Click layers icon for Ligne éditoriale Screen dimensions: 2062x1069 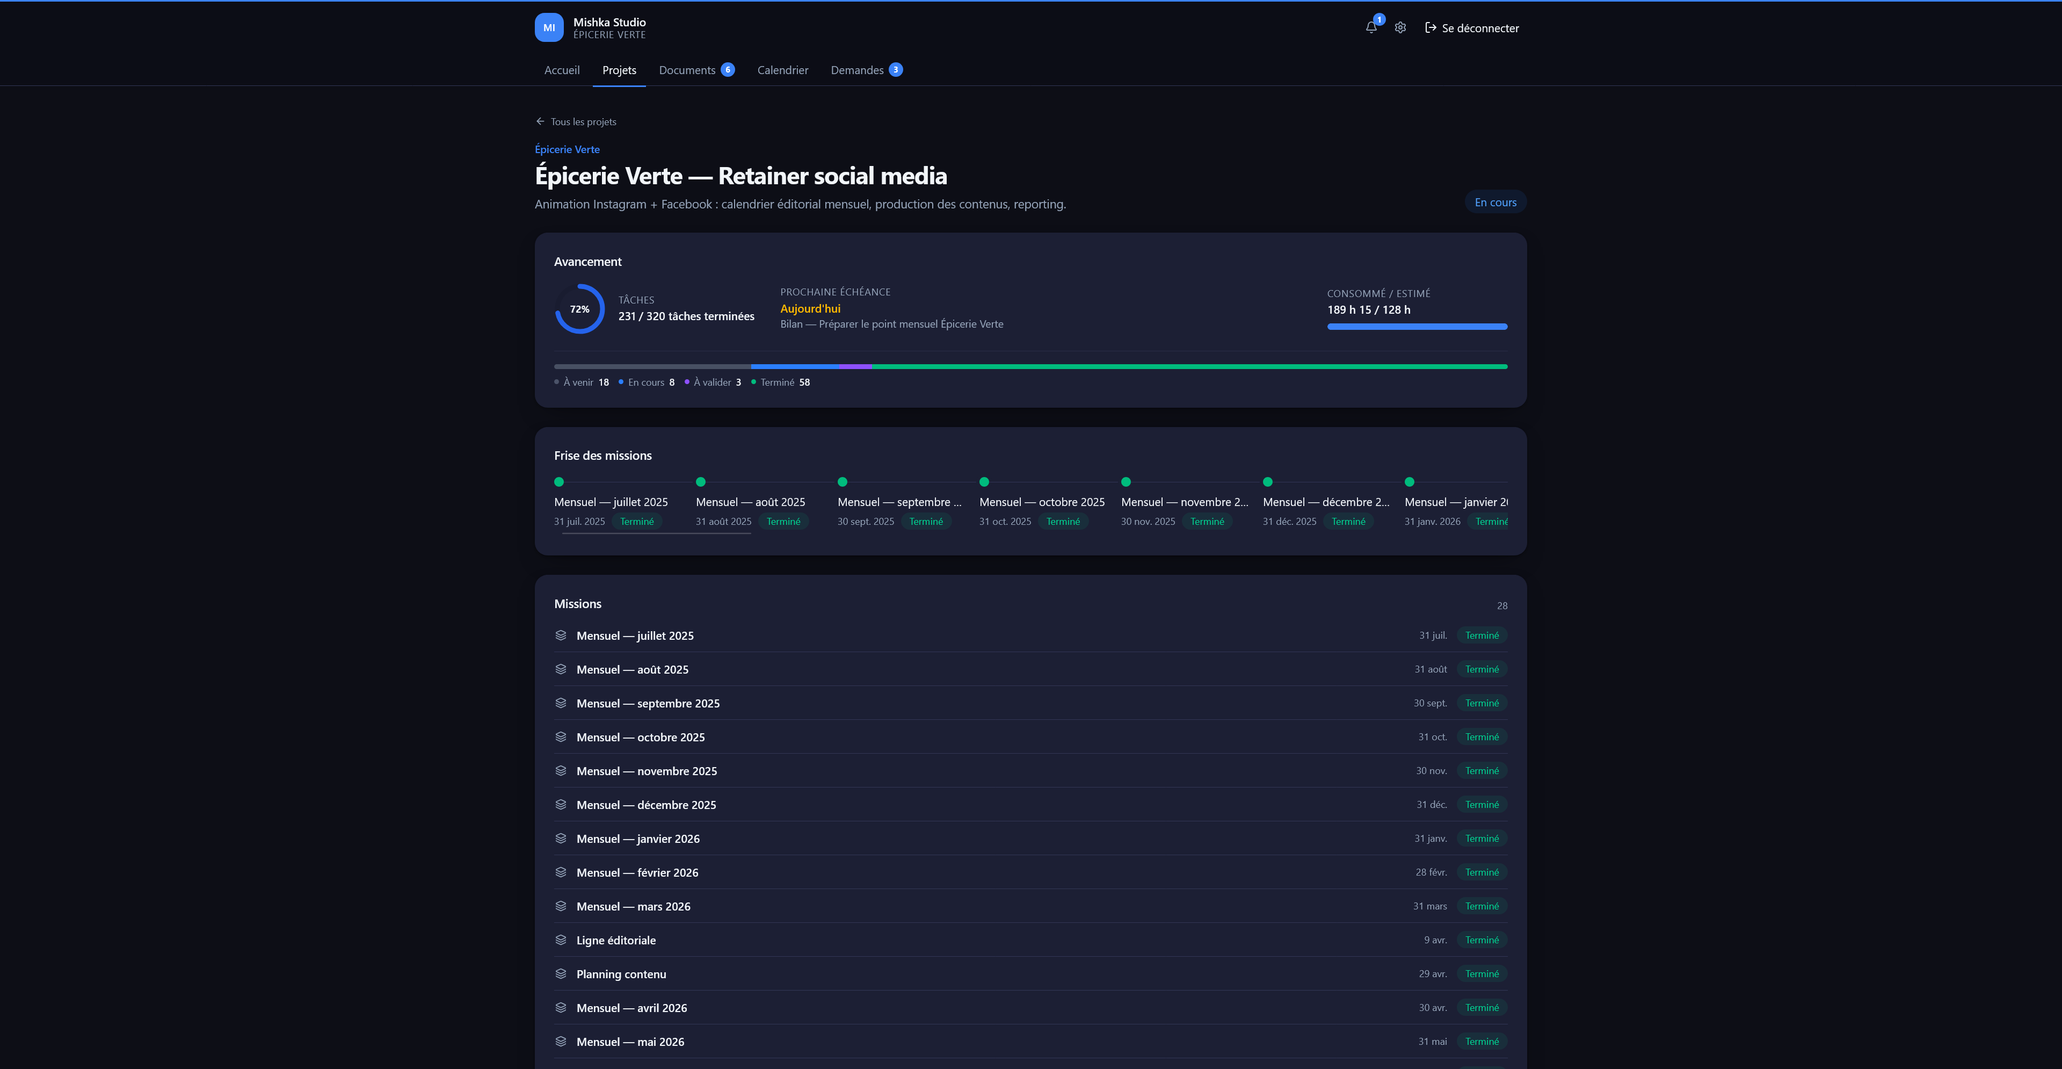tap(561, 940)
